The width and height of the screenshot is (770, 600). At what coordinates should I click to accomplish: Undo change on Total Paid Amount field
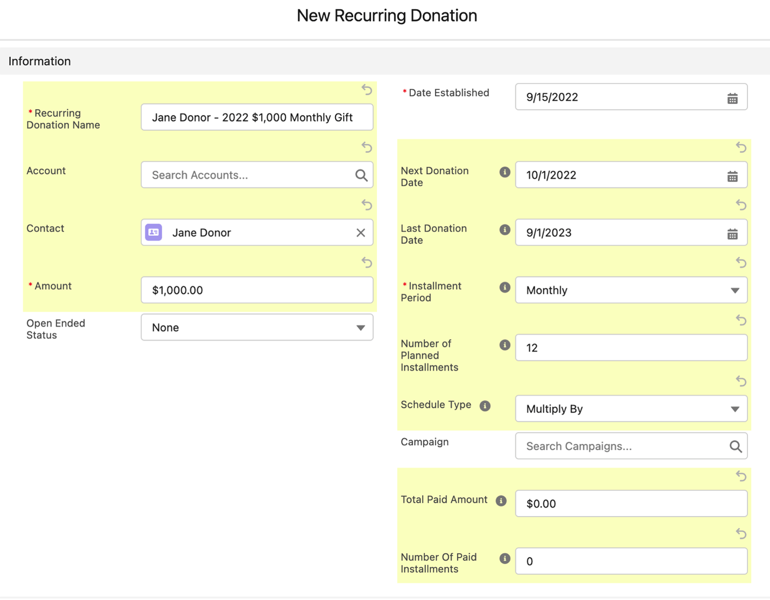(741, 476)
